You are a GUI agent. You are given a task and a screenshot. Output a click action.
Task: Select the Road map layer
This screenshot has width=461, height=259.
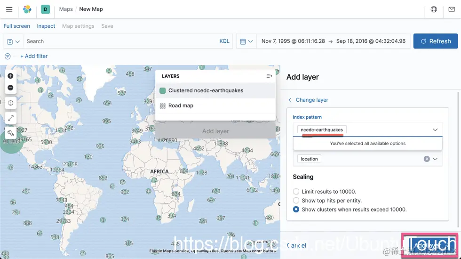tap(215, 105)
